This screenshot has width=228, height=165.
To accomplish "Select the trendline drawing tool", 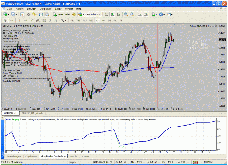I will pos(32,20).
